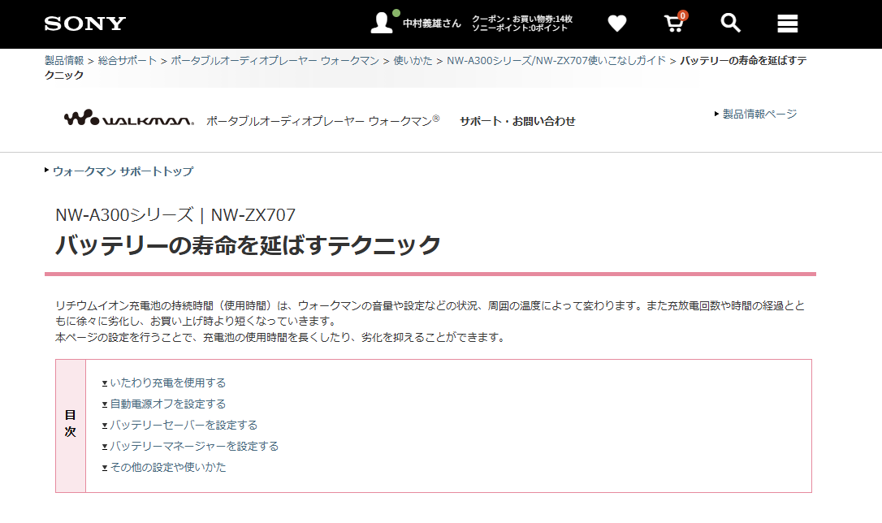Viewport: 882px width, 523px height.
Task: Go to ウォークマン サポートトップ
Action: tap(123, 171)
